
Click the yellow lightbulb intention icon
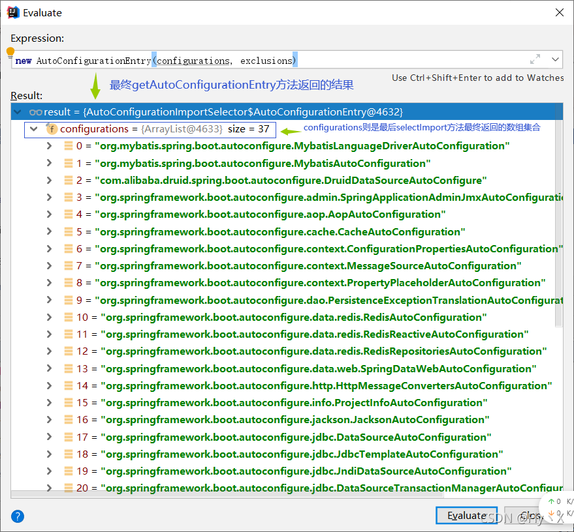click(10, 52)
